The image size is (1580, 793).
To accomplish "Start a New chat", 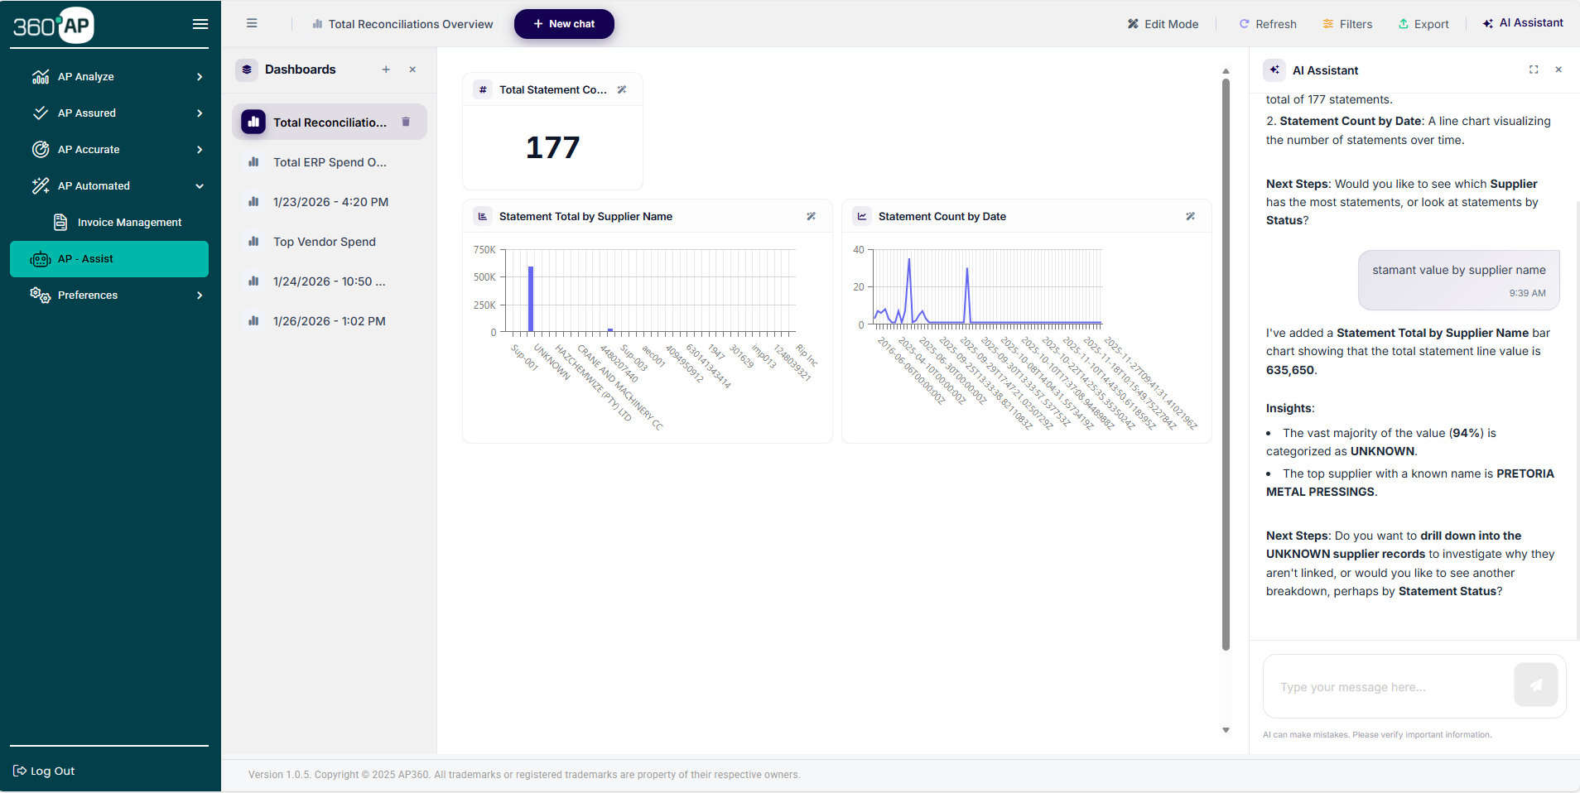I will coord(564,24).
